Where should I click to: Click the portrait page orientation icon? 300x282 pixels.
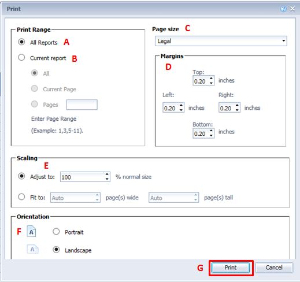(31, 231)
